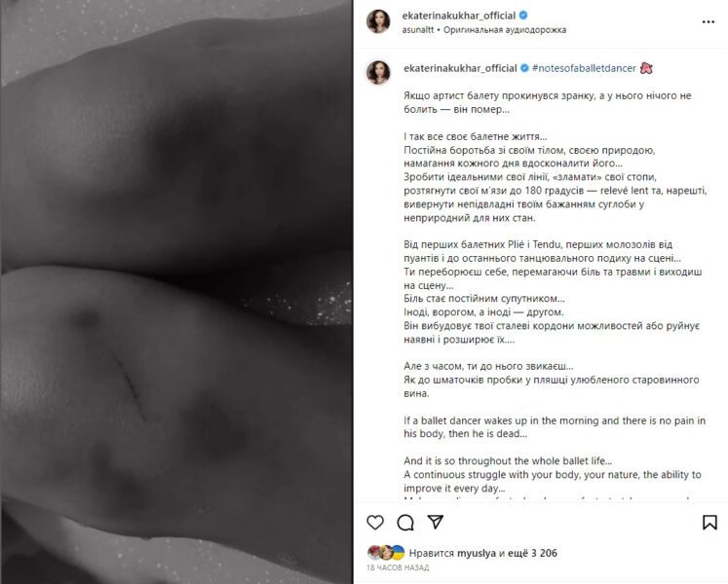
Task: Open comments via the speech bubble icon
Action: 405,523
